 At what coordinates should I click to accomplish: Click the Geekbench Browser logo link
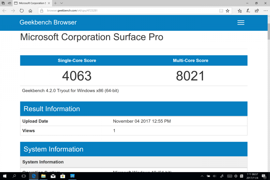[x=48, y=22]
